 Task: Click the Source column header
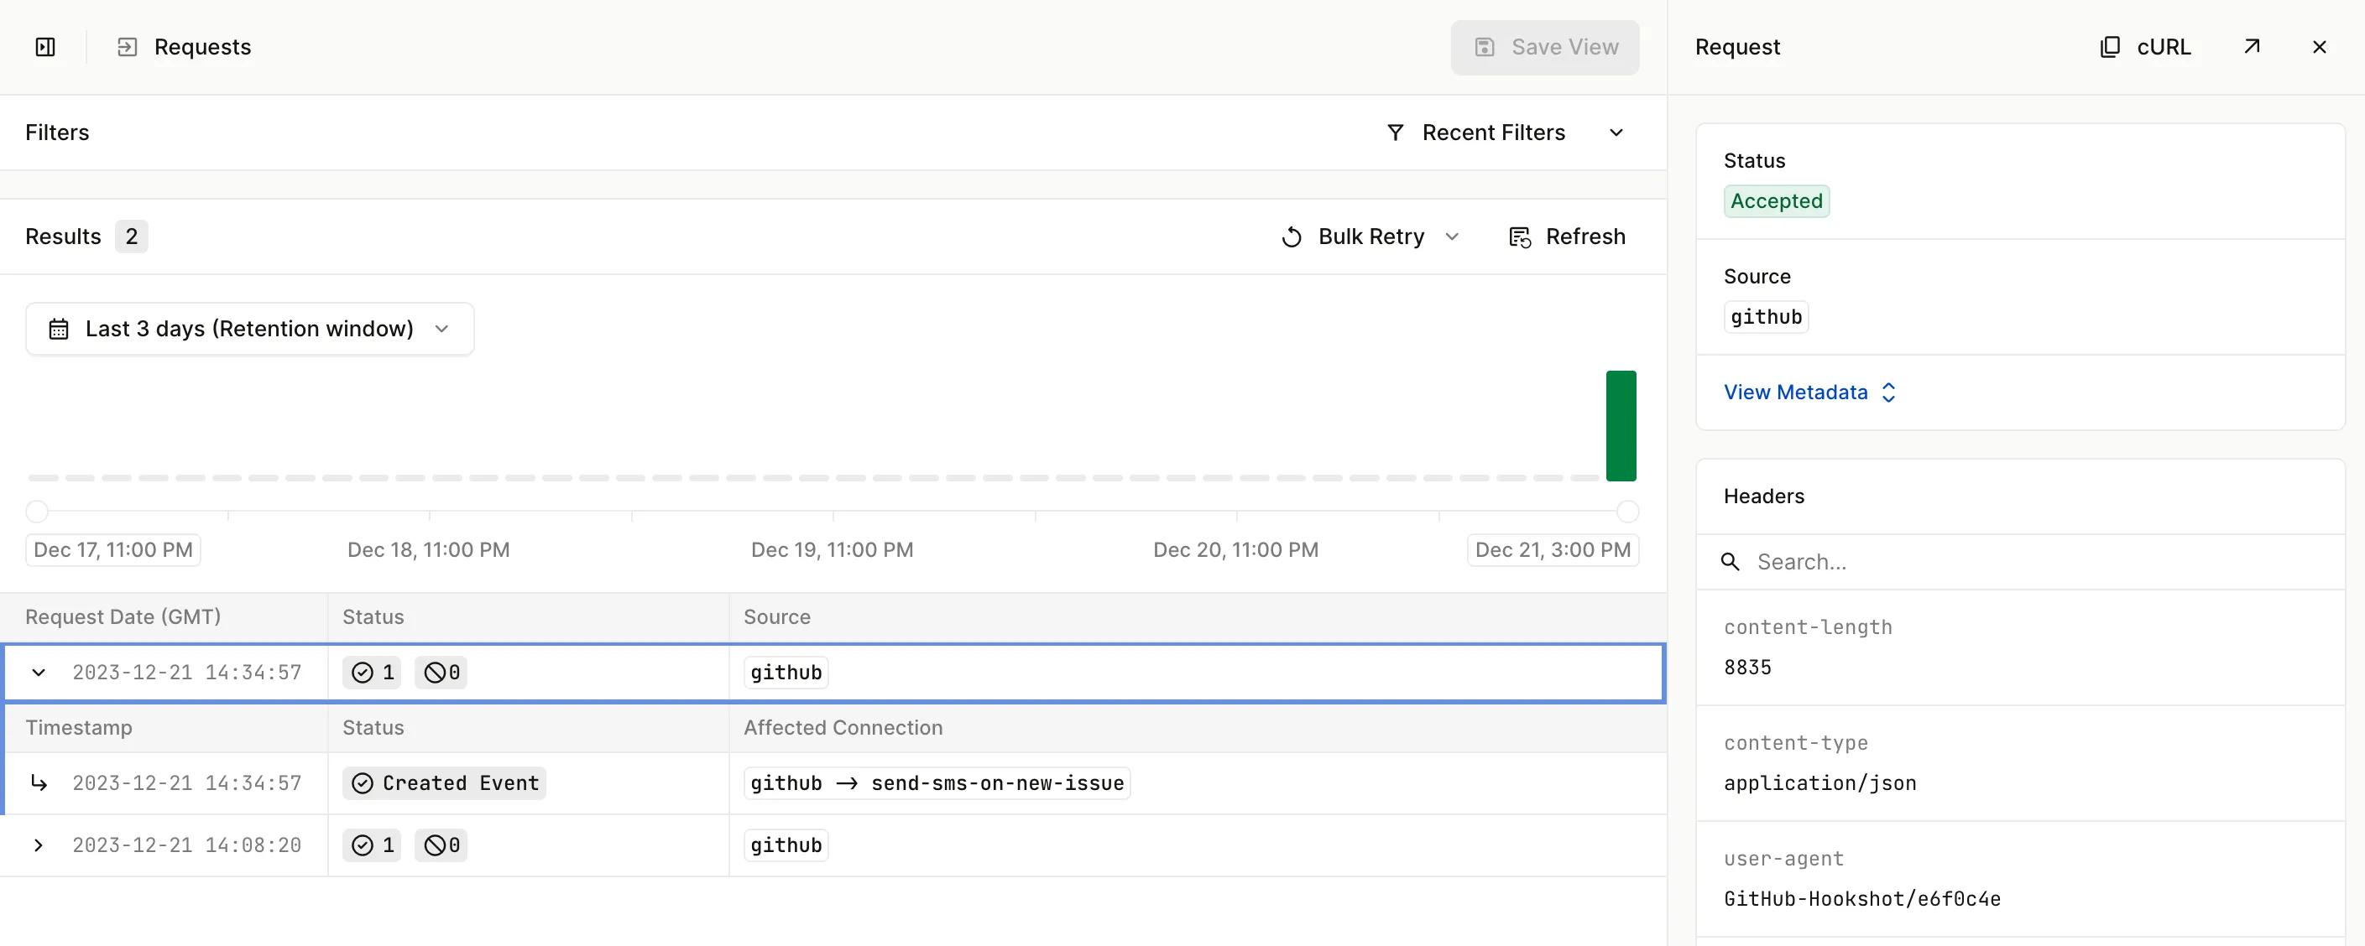776,616
